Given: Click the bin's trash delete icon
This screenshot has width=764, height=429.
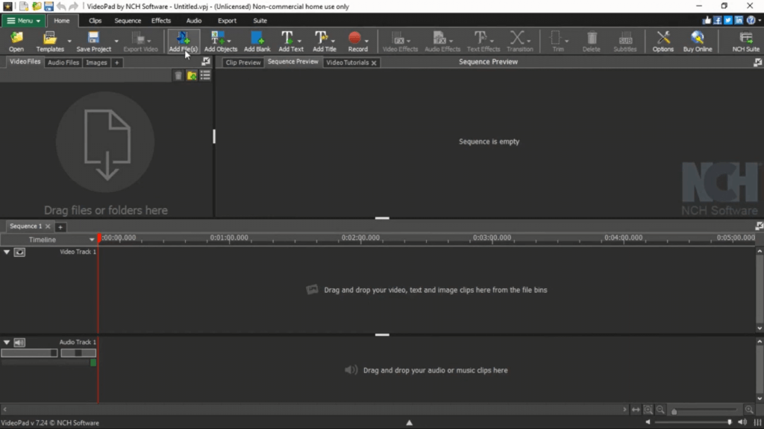Looking at the screenshot, I should (178, 75).
